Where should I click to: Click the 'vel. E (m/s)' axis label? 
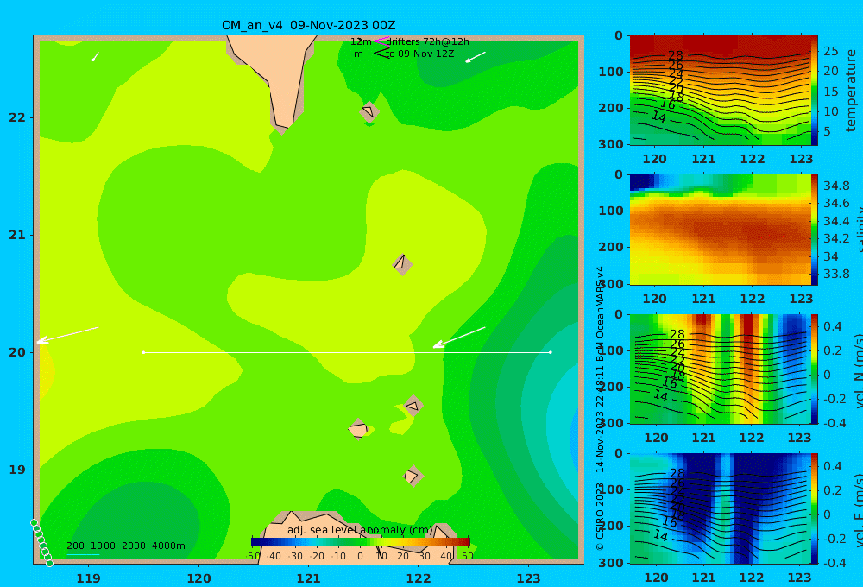point(858,509)
